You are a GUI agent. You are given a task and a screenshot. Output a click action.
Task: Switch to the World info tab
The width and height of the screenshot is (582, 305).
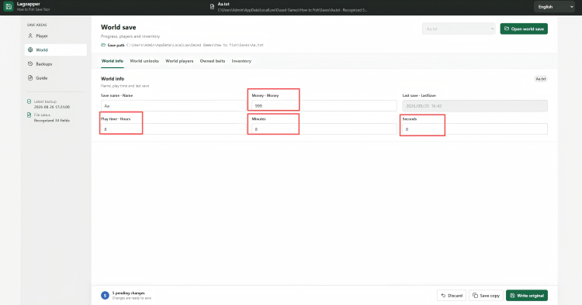tap(113, 61)
